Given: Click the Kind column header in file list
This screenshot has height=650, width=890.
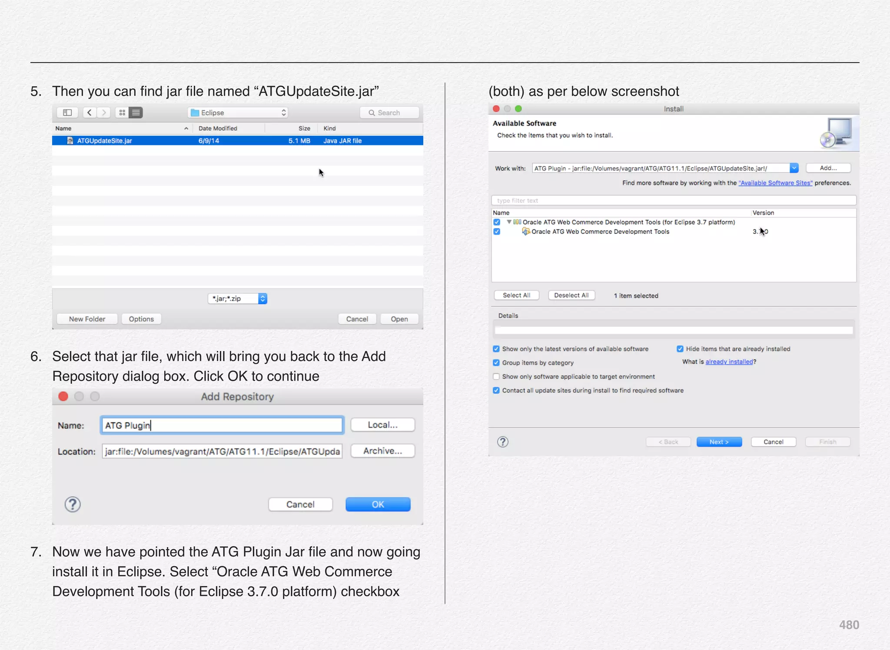Looking at the screenshot, I should (329, 129).
